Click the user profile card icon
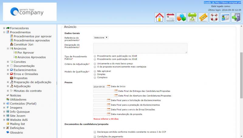Image resolution: width=243 pixels, height=138 pixels. point(225,17)
